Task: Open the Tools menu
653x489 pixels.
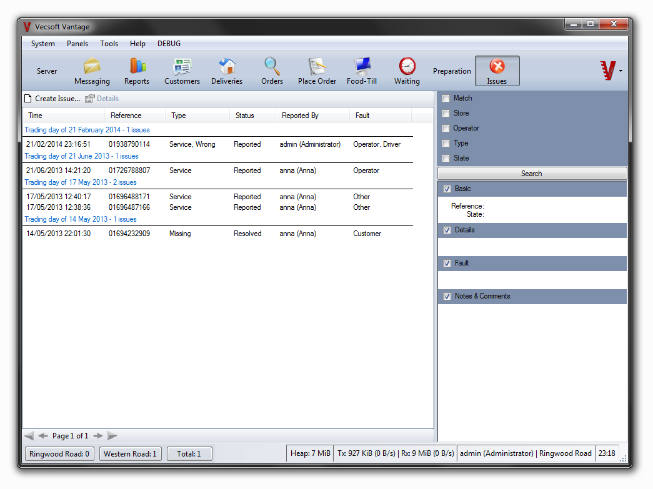Action: coord(109,44)
